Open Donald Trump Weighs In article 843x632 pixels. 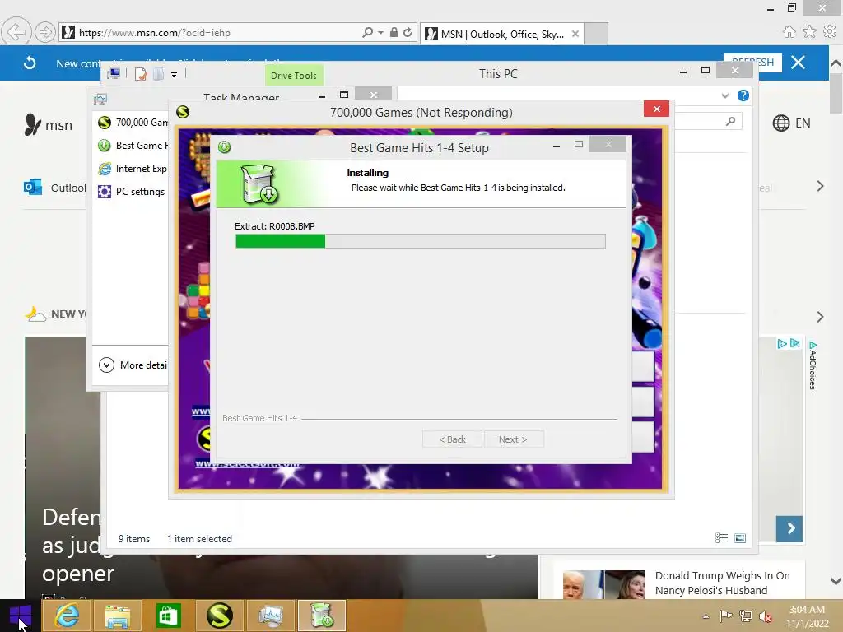pyautogui.click(x=723, y=583)
